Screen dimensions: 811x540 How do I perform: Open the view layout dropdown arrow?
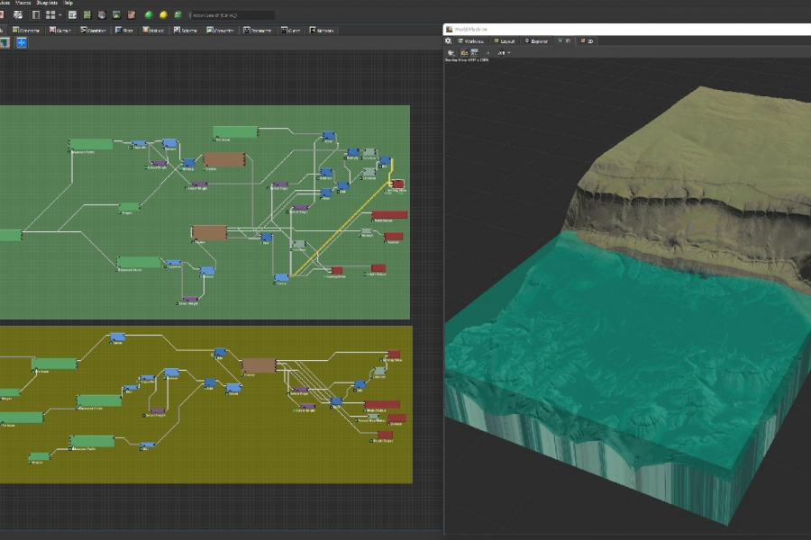tap(59, 15)
